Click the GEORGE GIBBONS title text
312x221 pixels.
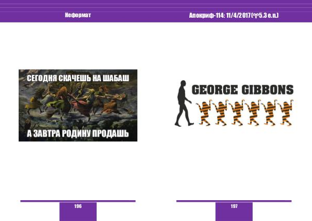pyautogui.click(x=242, y=90)
